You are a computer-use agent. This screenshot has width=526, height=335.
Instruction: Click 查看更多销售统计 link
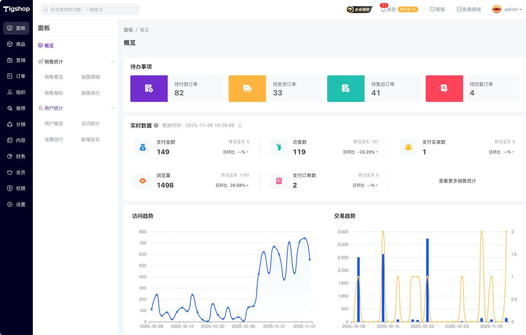tap(457, 181)
